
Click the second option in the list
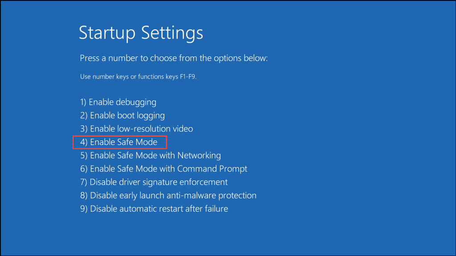(x=122, y=115)
